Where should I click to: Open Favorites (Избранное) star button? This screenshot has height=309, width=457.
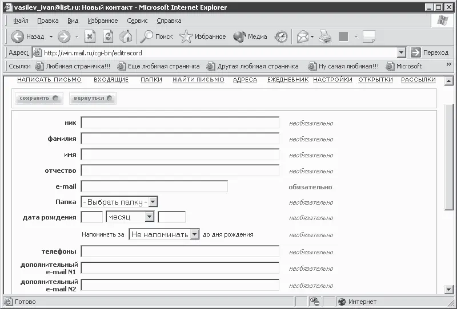coord(203,37)
